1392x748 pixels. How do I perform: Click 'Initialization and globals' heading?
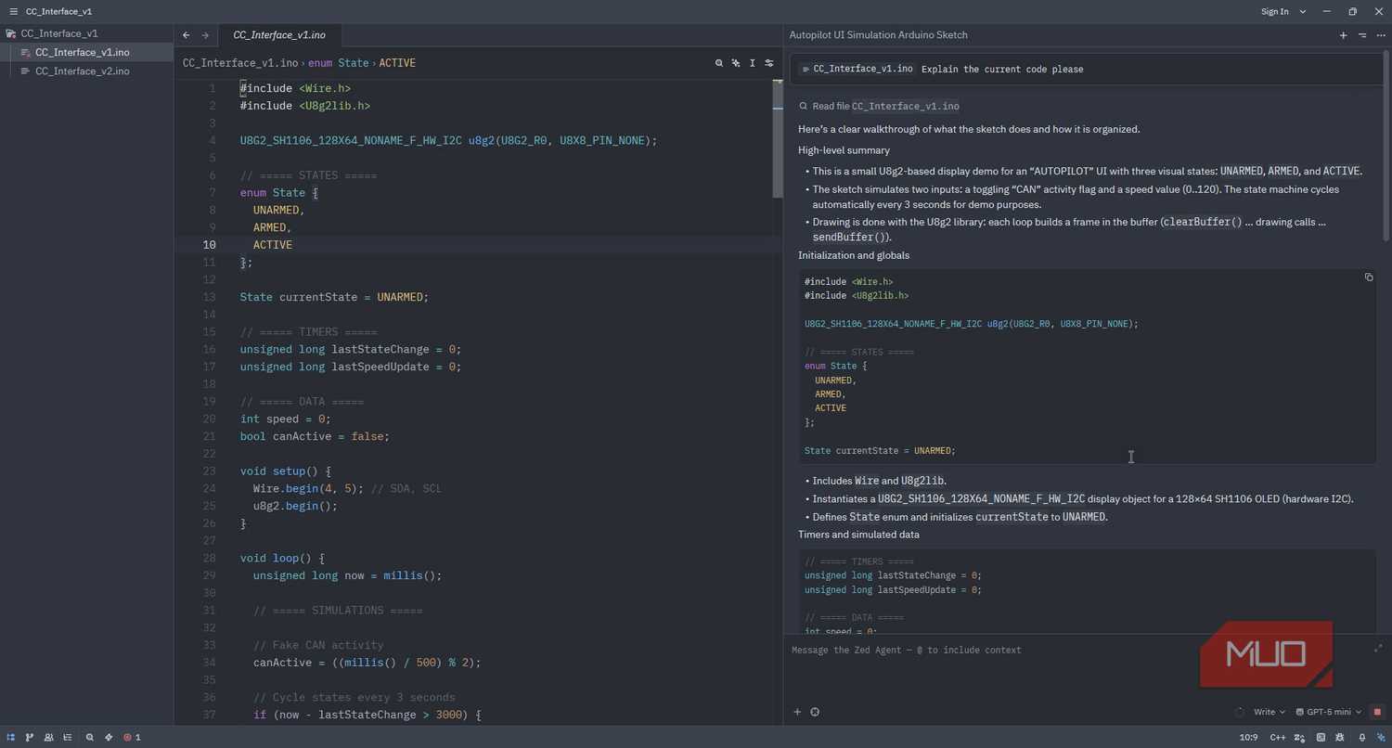pyautogui.click(x=854, y=255)
